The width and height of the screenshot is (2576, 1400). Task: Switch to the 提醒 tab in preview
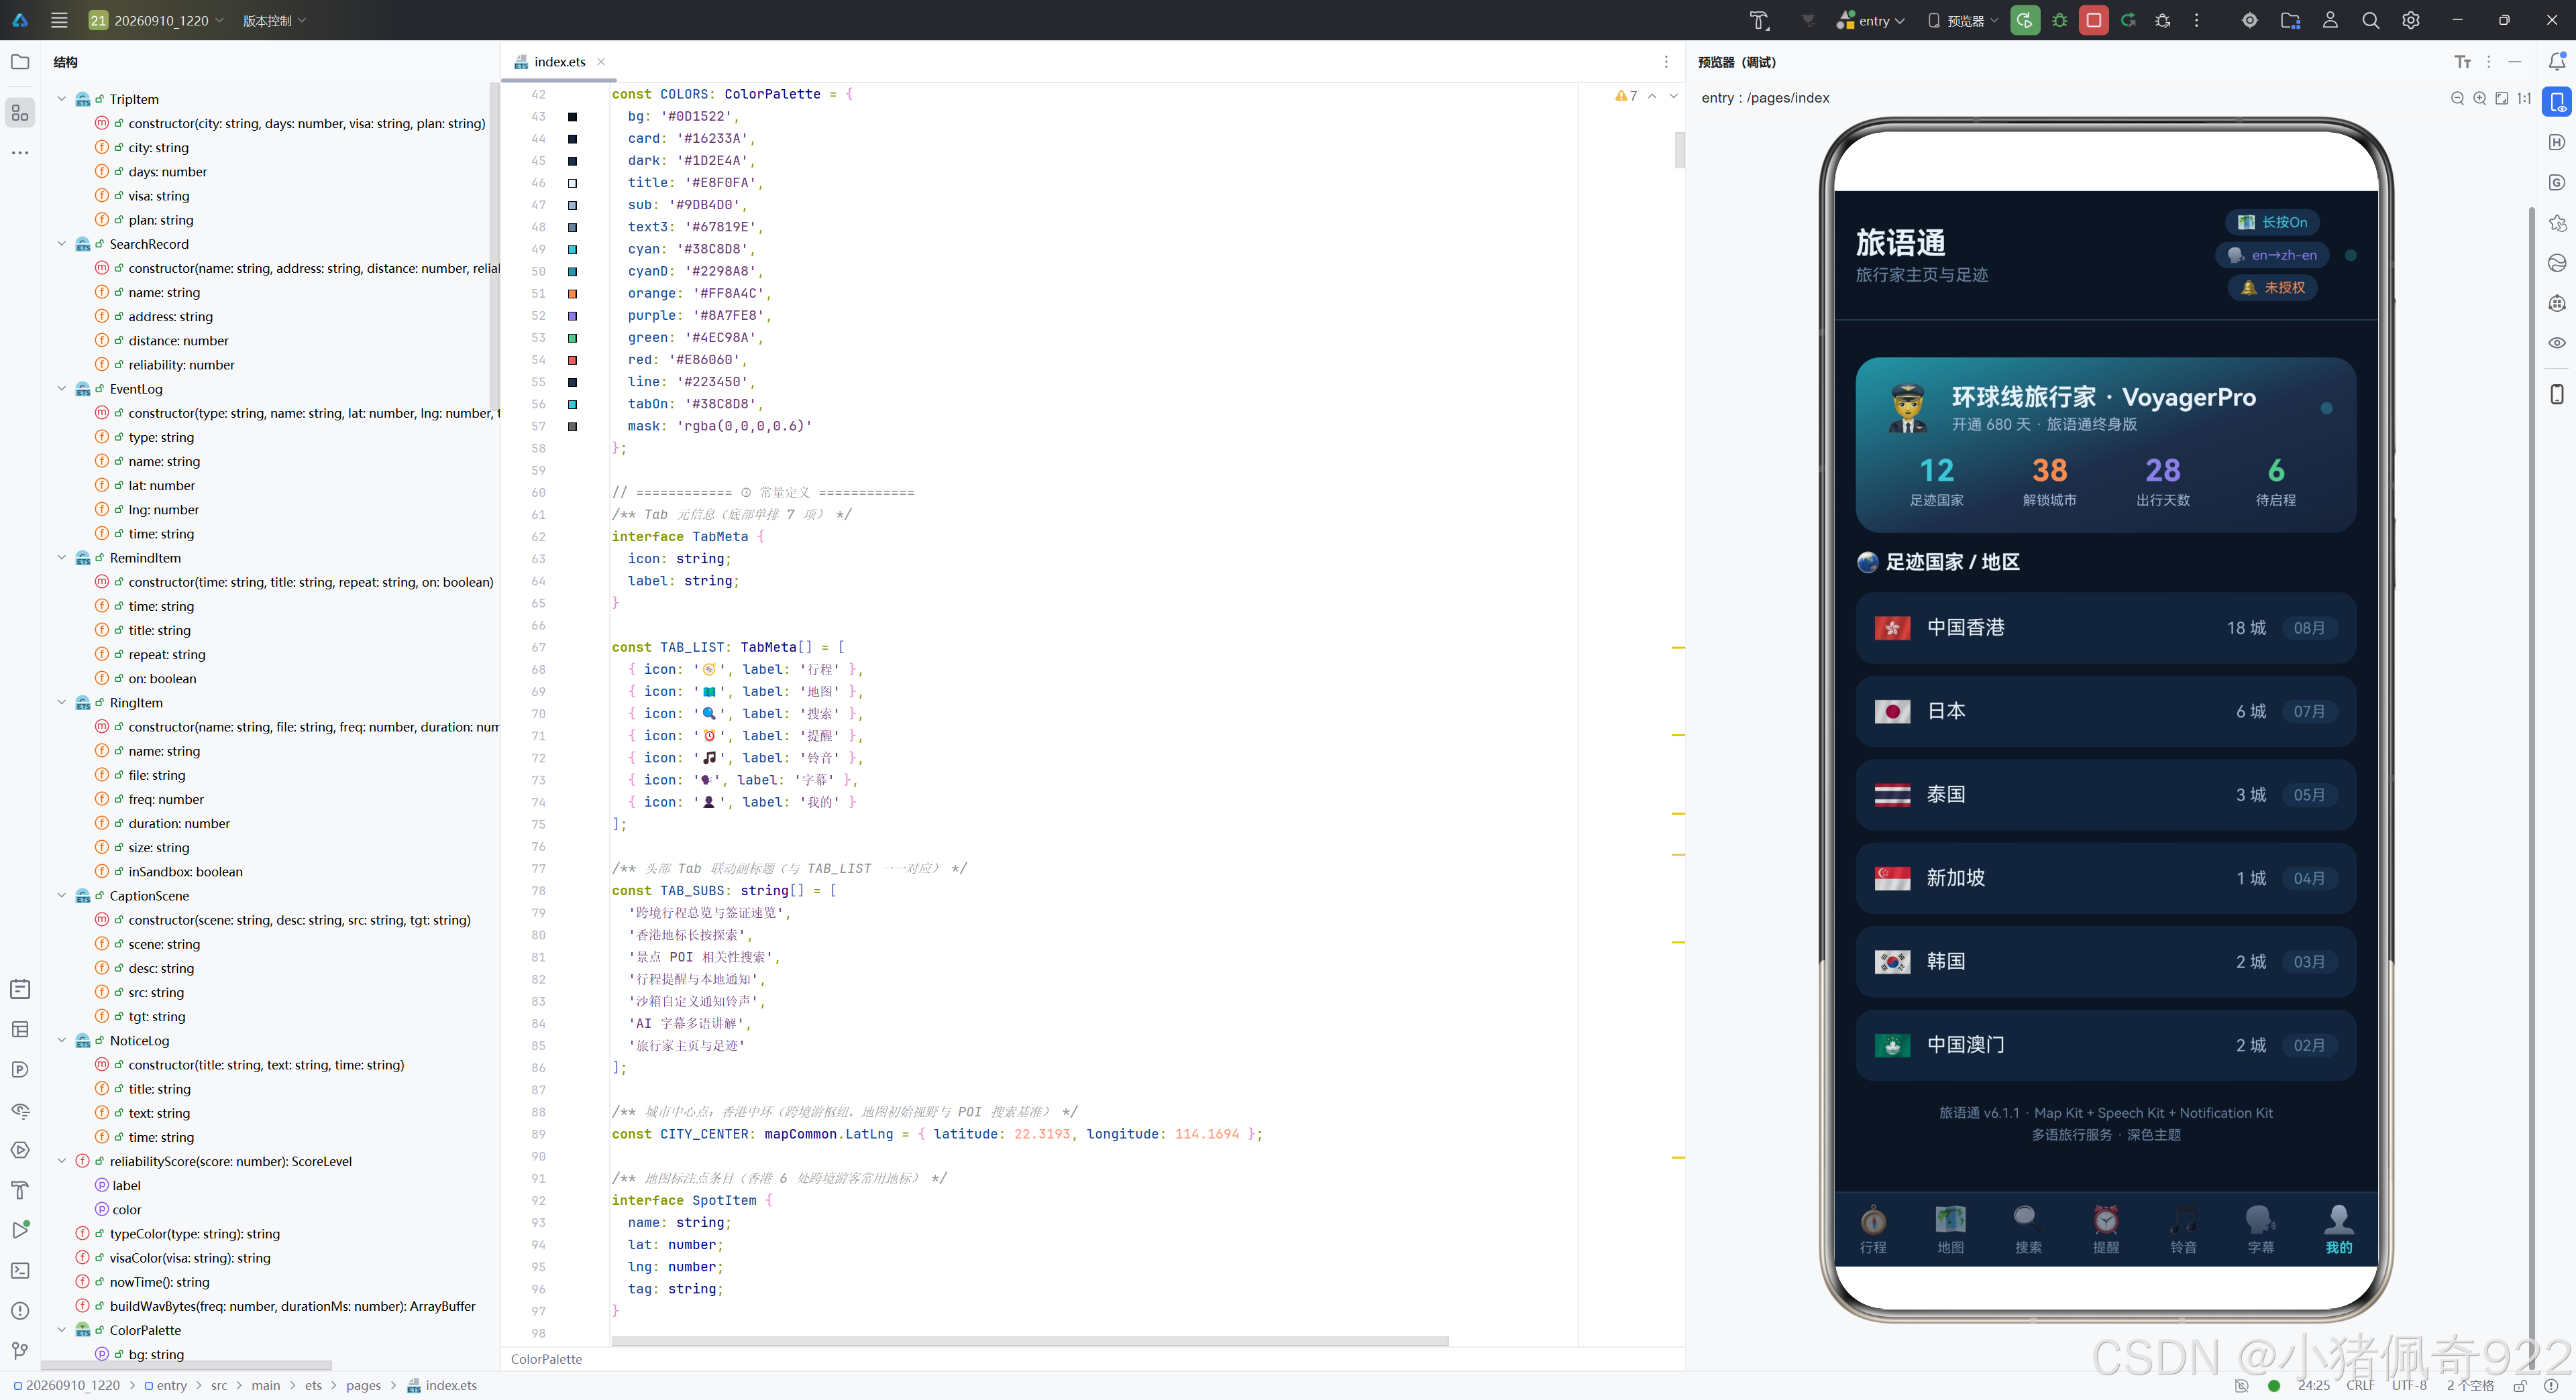2106,1230
